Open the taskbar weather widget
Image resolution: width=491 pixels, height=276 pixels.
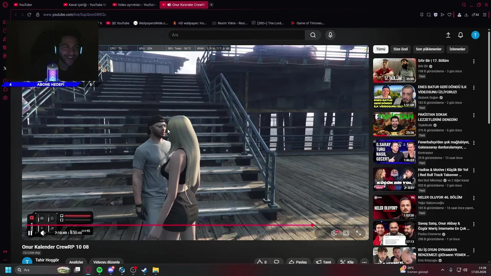[x=414, y=270]
